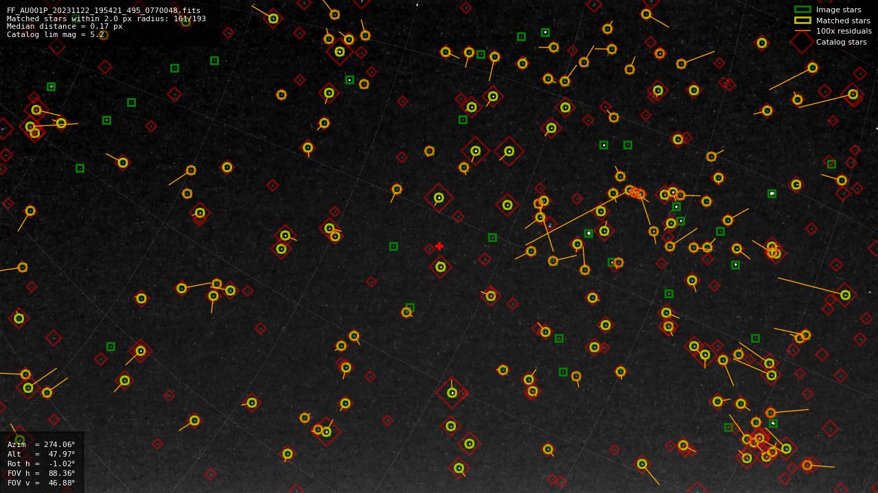Click the red center cross marker
The width and height of the screenshot is (878, 493).
[439, 246]
